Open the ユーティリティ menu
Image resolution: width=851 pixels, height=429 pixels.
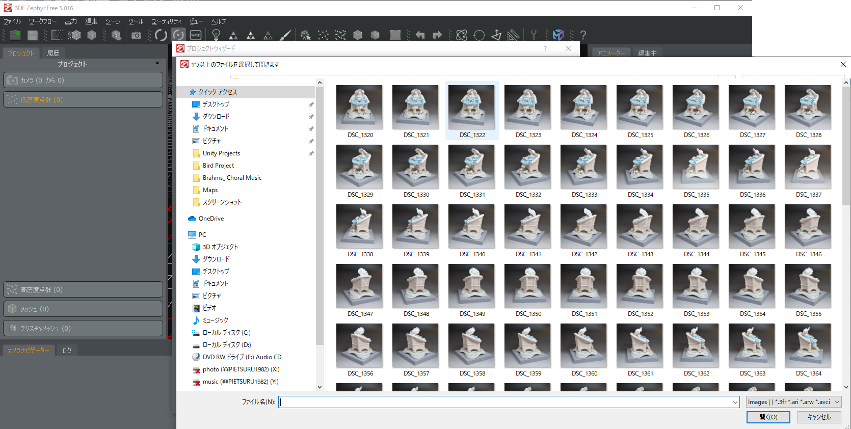pyautogui.click(x=166, y=21)
